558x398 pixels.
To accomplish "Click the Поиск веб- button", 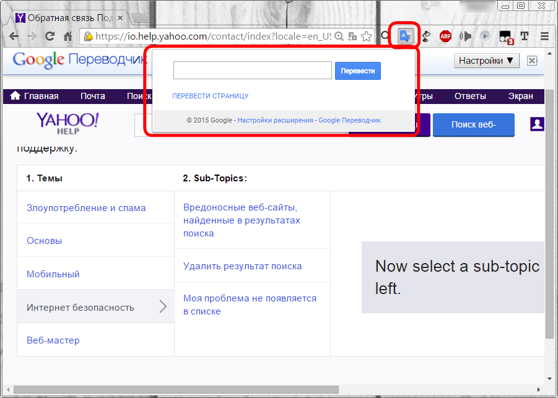I will [x=473, y=124].
